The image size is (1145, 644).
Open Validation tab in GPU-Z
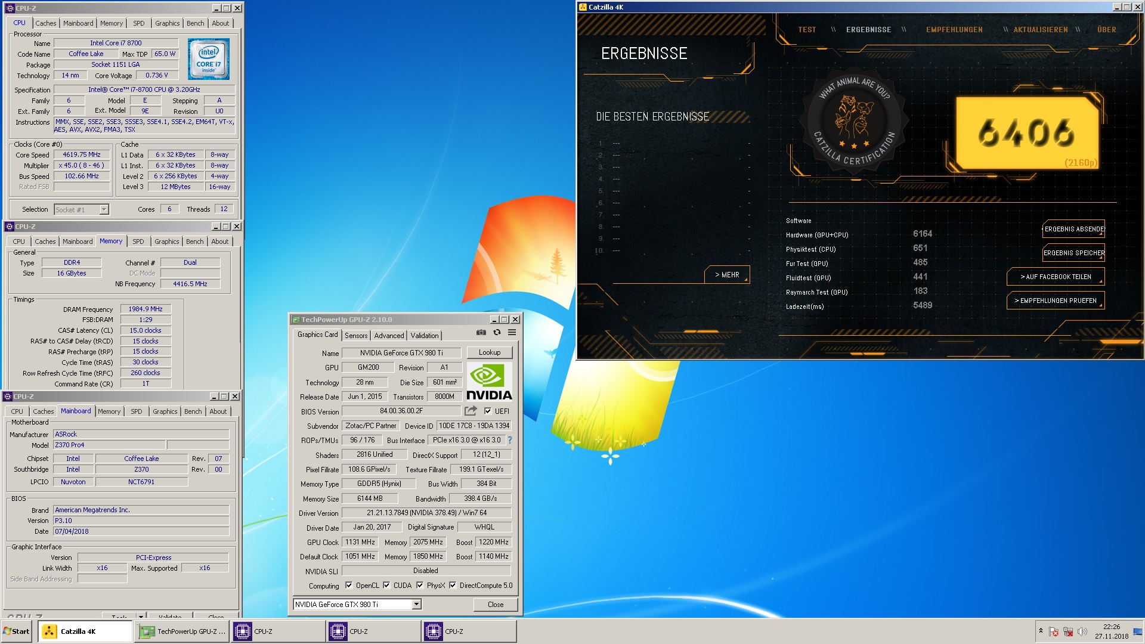coord(425,336)
